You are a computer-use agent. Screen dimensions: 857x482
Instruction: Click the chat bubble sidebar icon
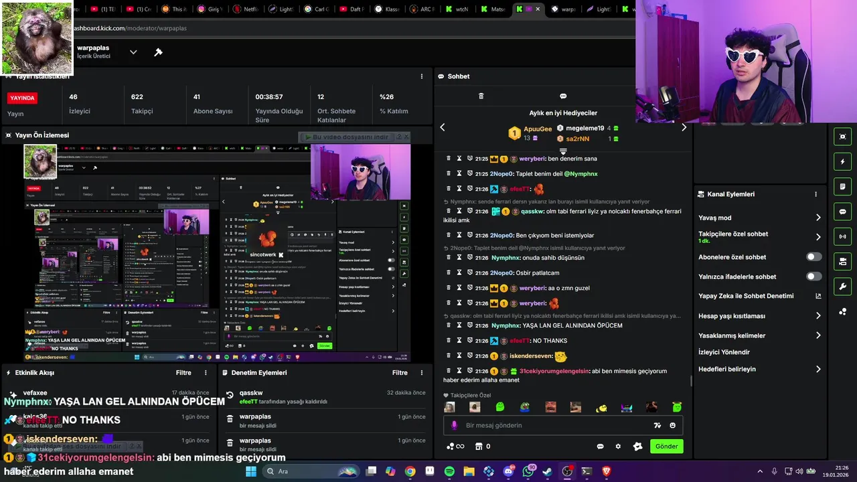[842, 212]
